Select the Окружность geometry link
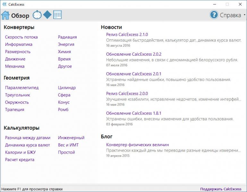This screenshot has width=247, height=192. 17,102
